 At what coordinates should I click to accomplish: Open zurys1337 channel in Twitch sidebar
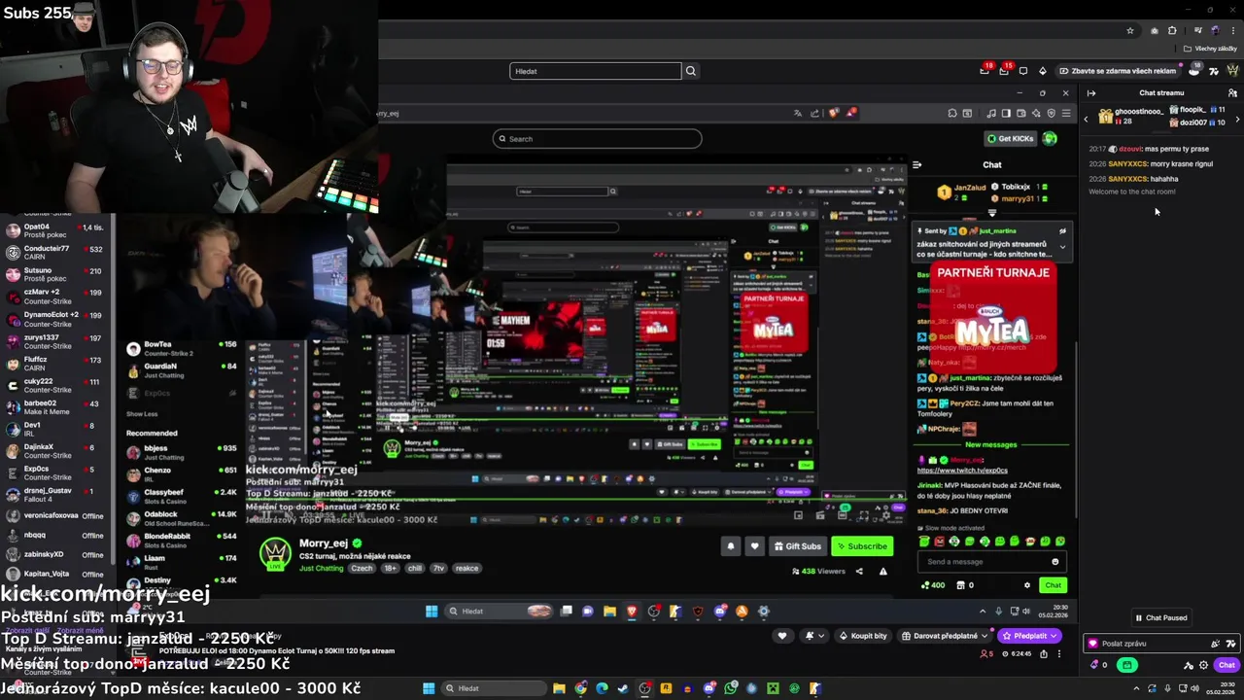(x=55, y=341)
